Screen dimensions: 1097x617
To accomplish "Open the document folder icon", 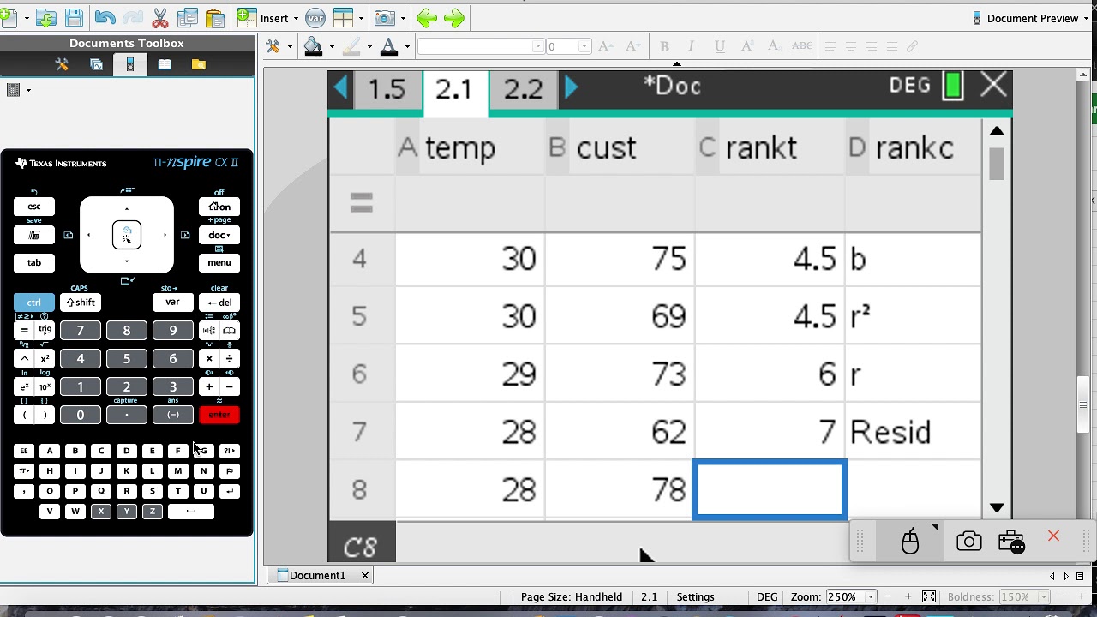I will pyautogui.click(x=46, y=18).
